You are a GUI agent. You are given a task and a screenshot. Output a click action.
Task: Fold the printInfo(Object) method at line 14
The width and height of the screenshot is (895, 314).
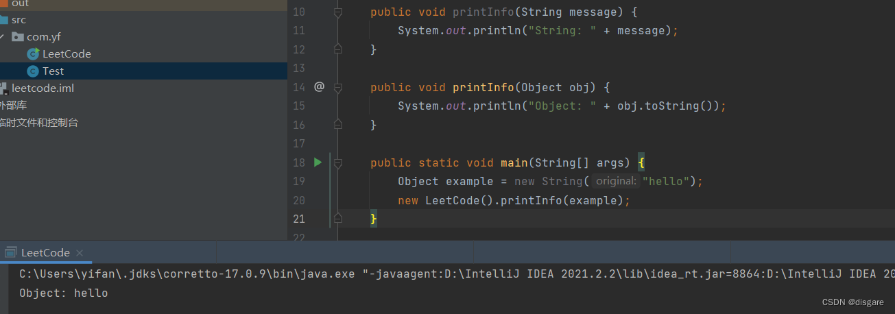coord(337,88)
